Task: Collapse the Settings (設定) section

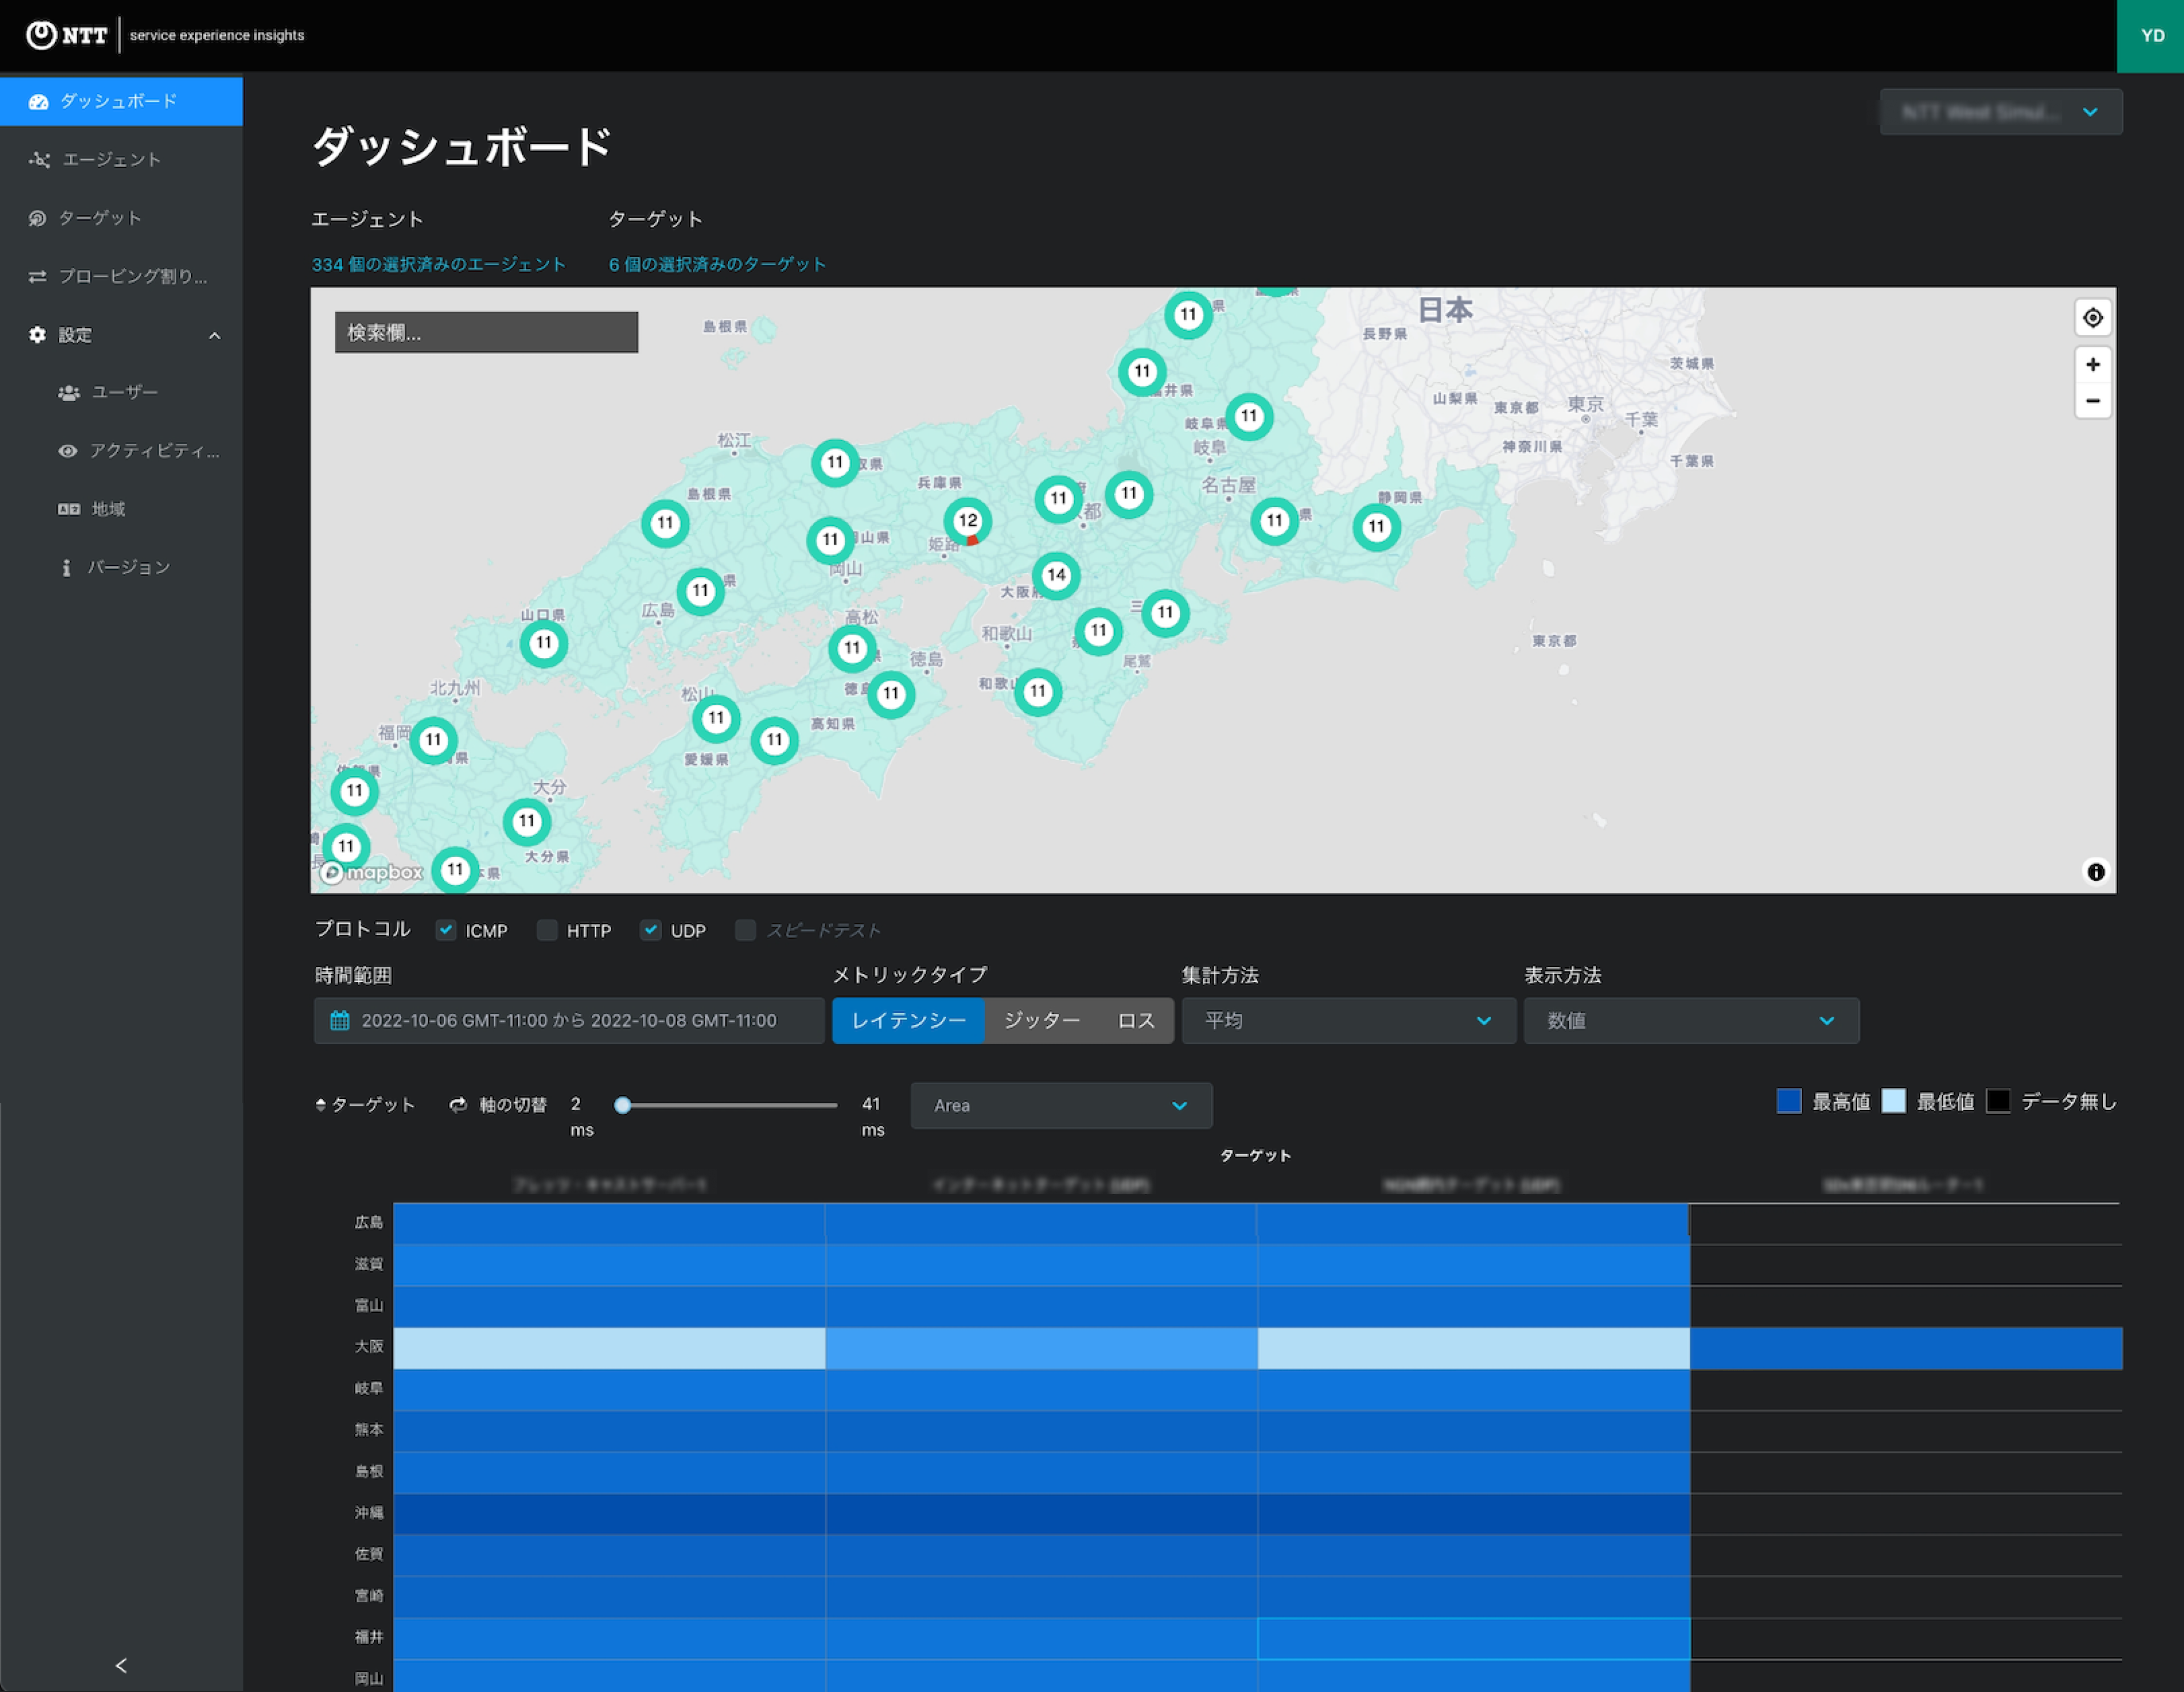Action: coord(121,335)
